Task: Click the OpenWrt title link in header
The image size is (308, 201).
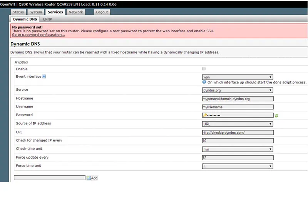Action: (x=7, y=4)
